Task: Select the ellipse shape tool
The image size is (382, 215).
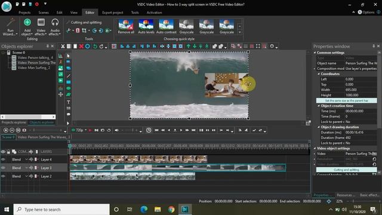Action: 69,88
